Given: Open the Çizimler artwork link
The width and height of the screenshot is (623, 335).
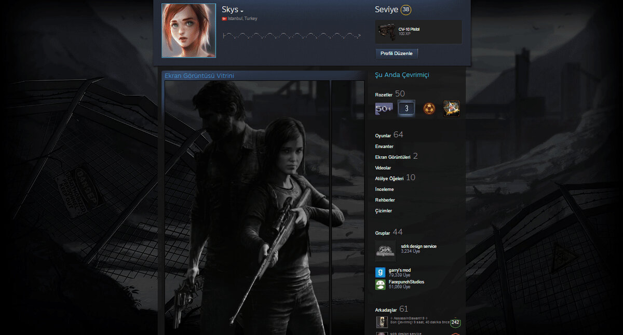Looking at the screenshot, I should coord(383,211).
